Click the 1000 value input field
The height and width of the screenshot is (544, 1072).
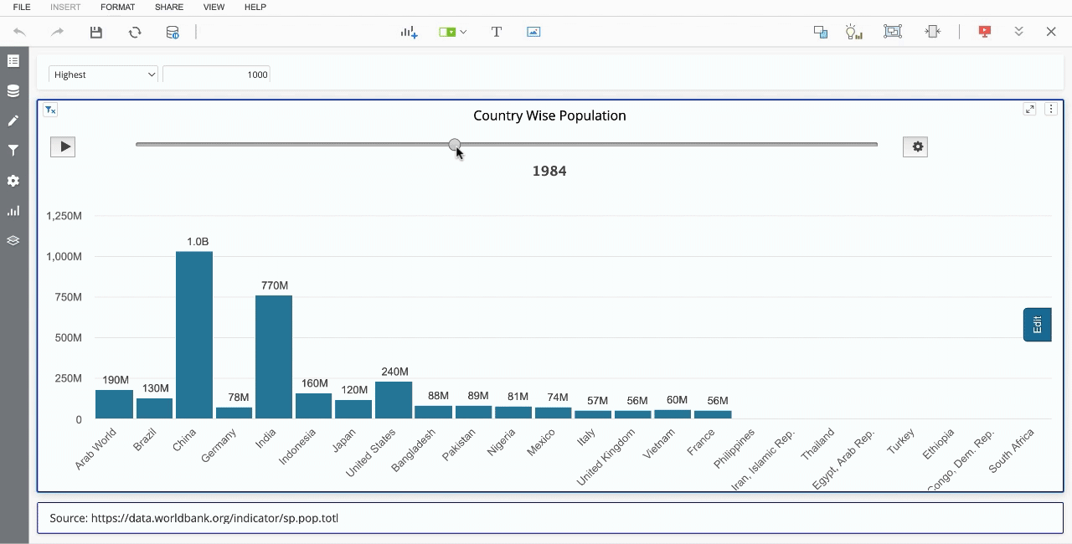pos(216,74)
